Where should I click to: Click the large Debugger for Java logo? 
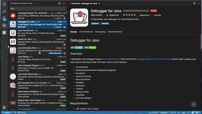[x=79, y=18]
